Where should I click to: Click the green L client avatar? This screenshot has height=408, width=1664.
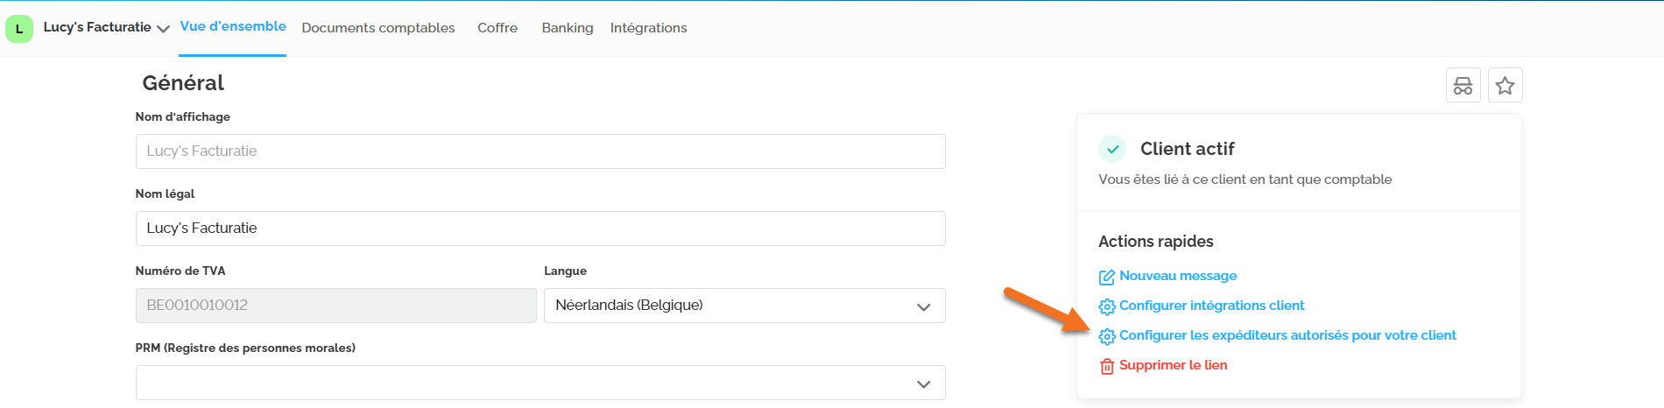19,29
